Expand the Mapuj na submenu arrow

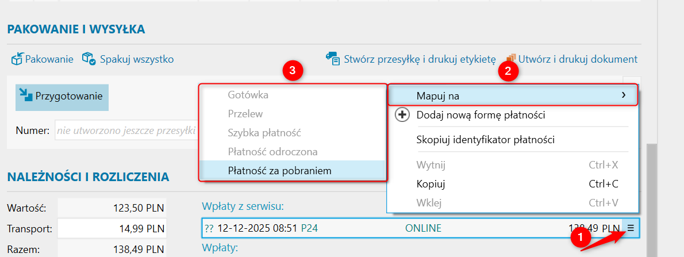[624, 95]
